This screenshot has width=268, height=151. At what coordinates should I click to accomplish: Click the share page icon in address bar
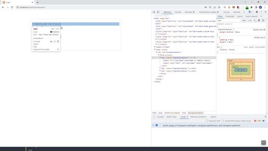click(x=215, y=8)
